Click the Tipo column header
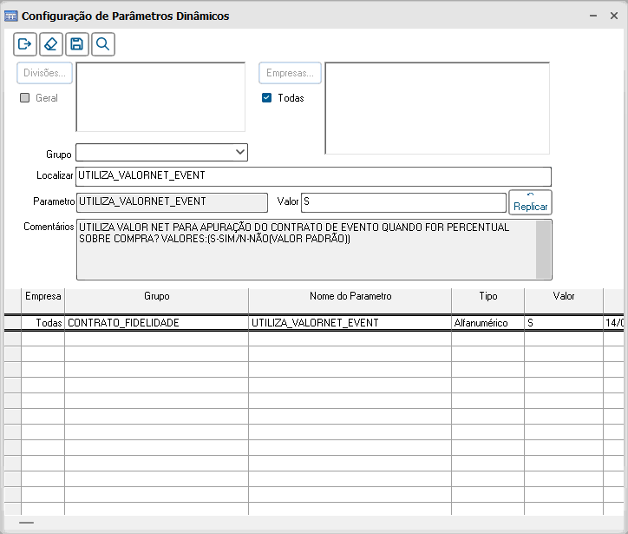Viewport: 628px width, 534px height. coord(487,297)
